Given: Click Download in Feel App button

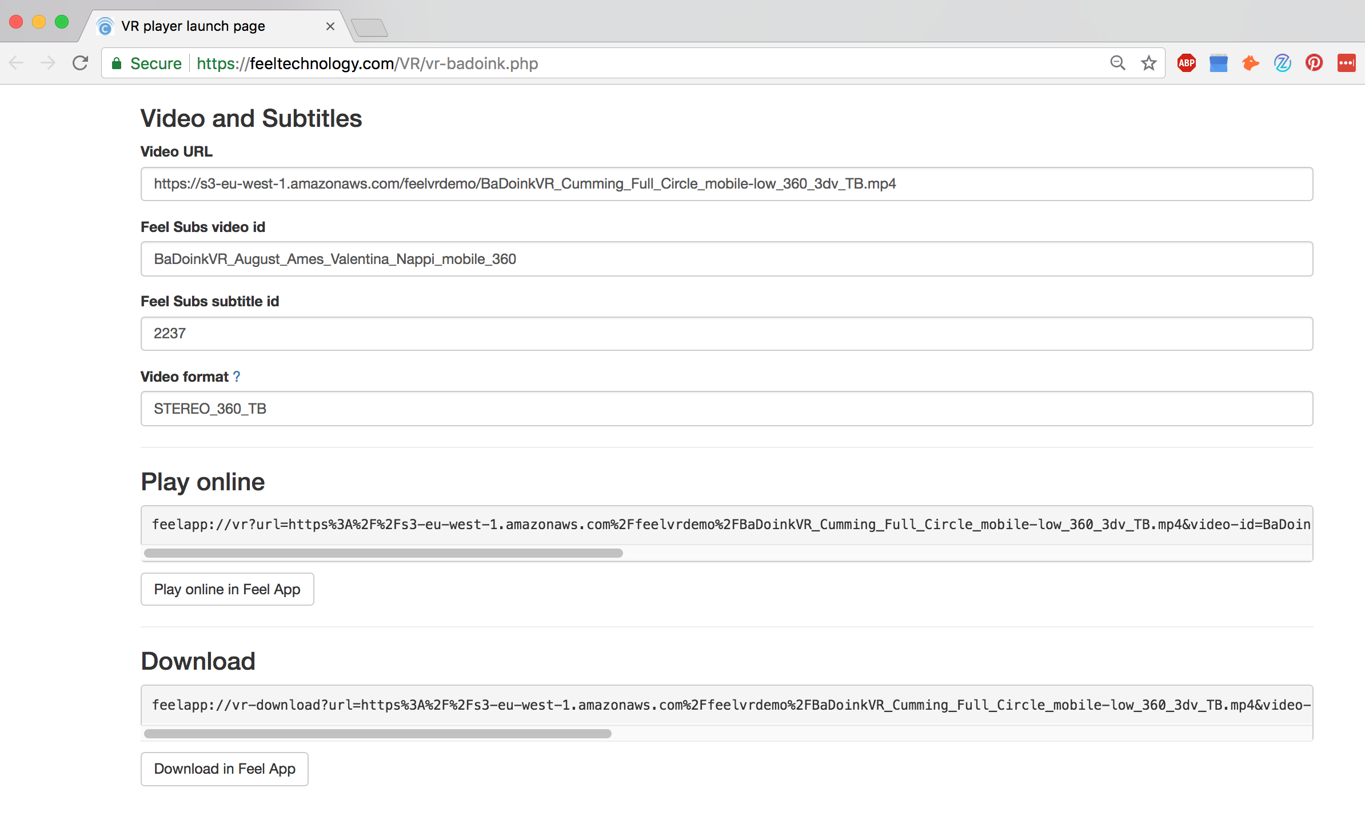Looking at the screenshot, I should click(225, 769).
